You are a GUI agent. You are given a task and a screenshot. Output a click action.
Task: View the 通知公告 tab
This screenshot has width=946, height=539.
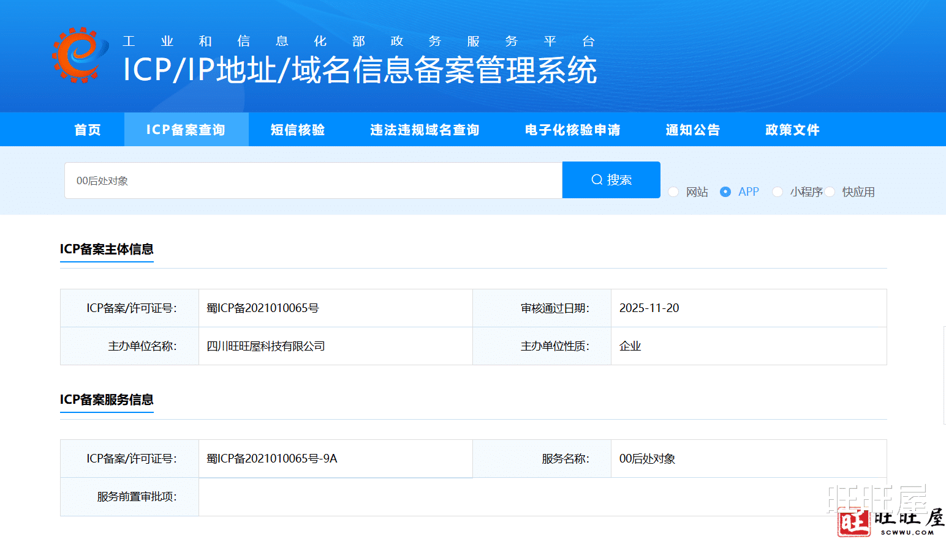[693, 130]
